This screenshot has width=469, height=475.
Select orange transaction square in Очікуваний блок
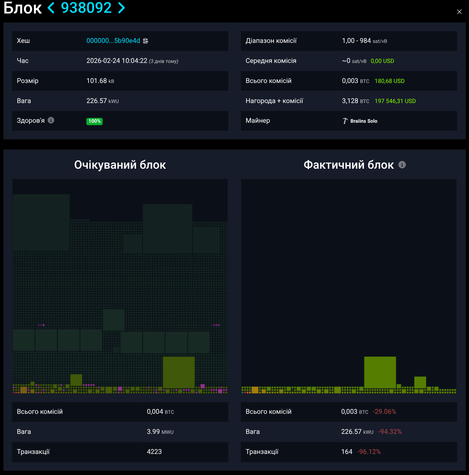pos(24,390)
